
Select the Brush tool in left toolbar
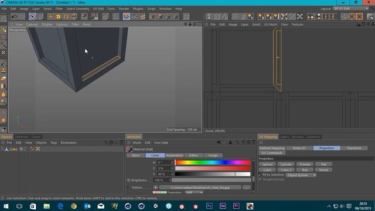4,63
